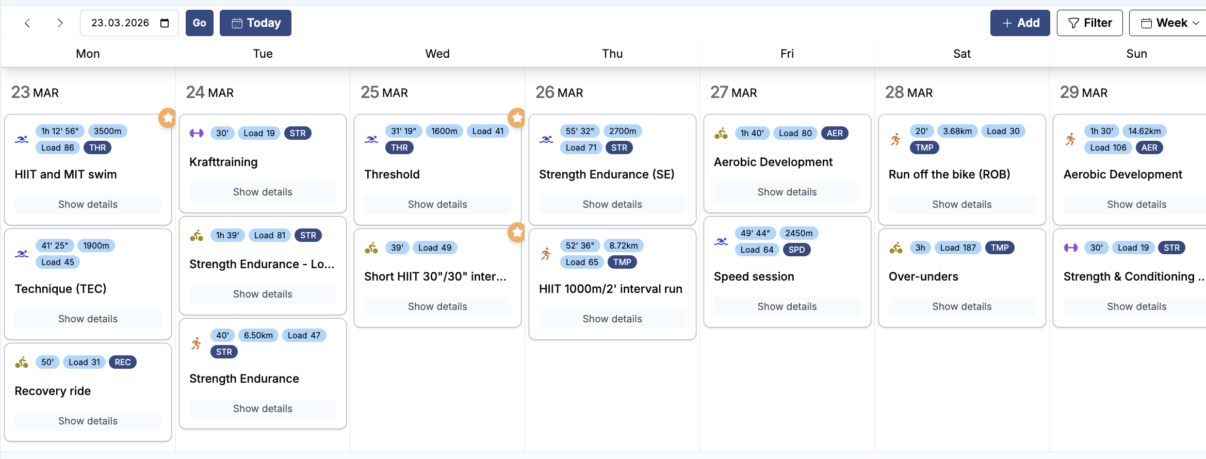Advance to next week with right chevron
The image size is (1206, 459).
point(60,23)
